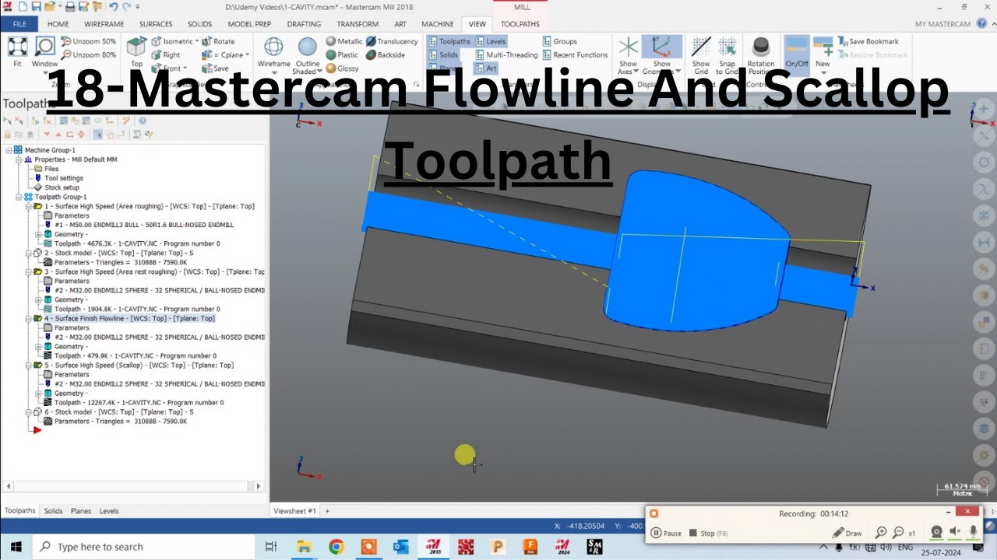Toggle the Recent Functions panel
This screenshot has width=997, height=560.
point(575,55)
